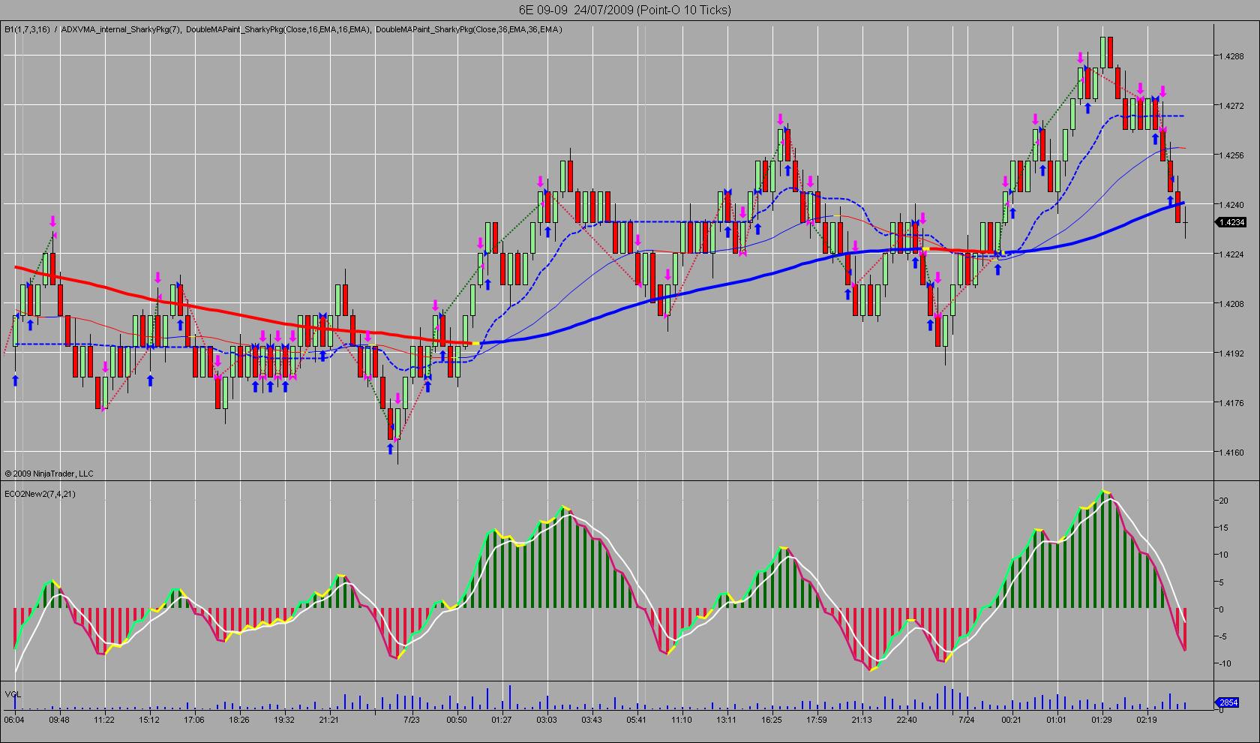Select the 7/24 date label on time axis
The image size is (1260, 743).
click(967, 720)
